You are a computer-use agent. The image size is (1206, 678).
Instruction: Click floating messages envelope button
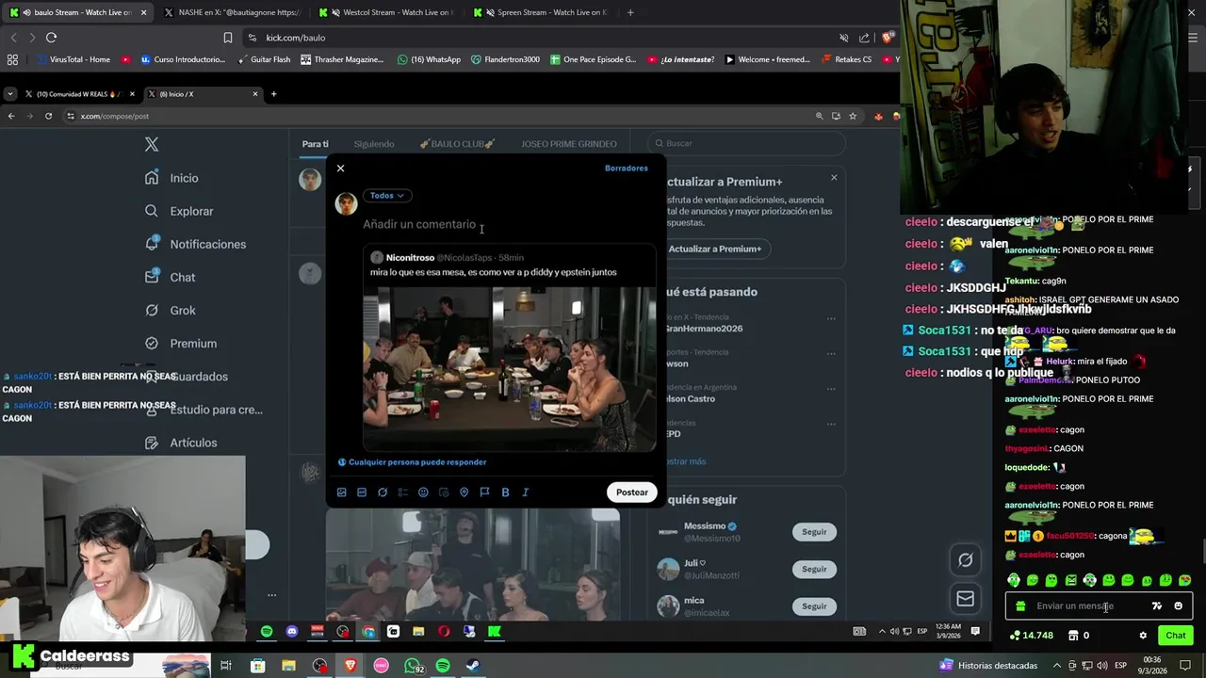(x=966, y=598)
